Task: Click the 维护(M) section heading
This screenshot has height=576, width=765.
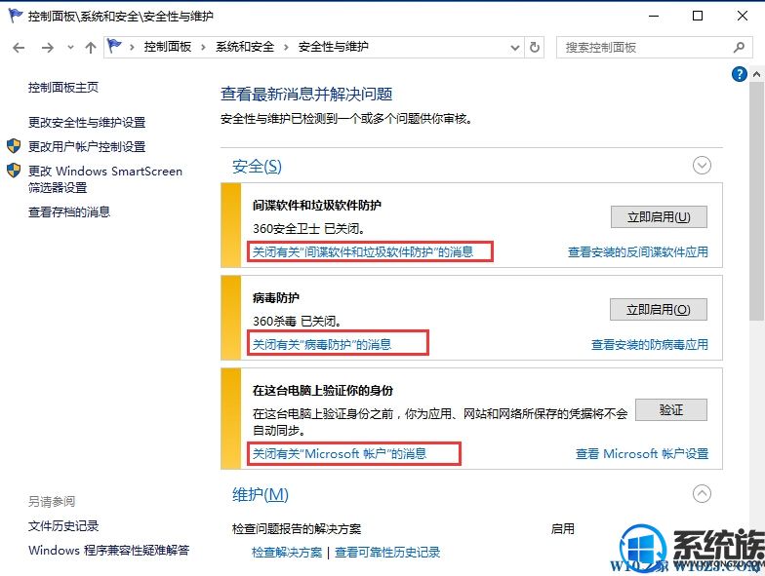Action: pyautogui.click(x=260, y=495)
